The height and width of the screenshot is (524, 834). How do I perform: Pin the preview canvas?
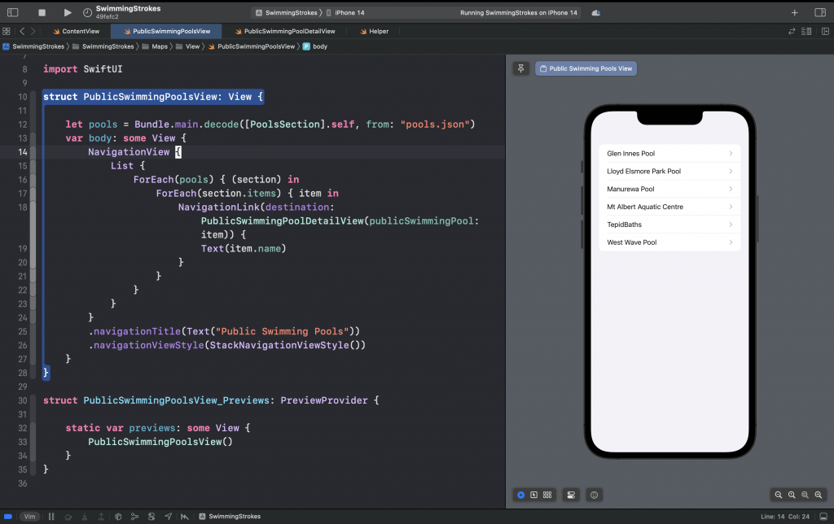click(x=520, y=68)
